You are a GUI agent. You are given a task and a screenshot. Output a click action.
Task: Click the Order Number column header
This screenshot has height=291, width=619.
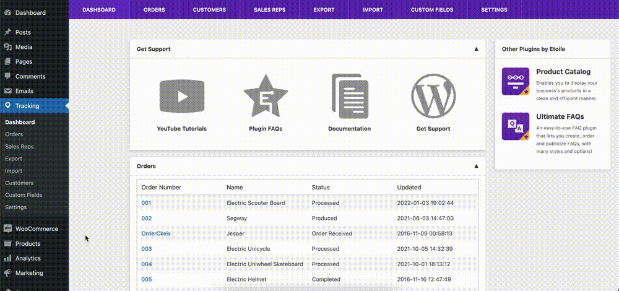pyautogui.click(x=162, y=188)
